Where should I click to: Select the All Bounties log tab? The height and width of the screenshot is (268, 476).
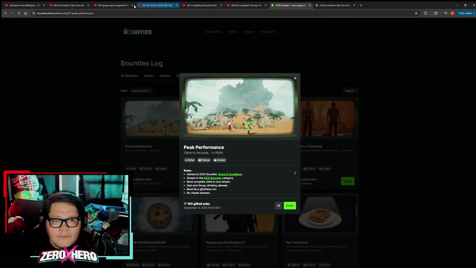pyautogui.click(x=129, y=76)
